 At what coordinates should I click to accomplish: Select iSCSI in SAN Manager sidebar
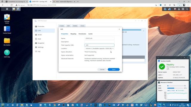(44, 35)
